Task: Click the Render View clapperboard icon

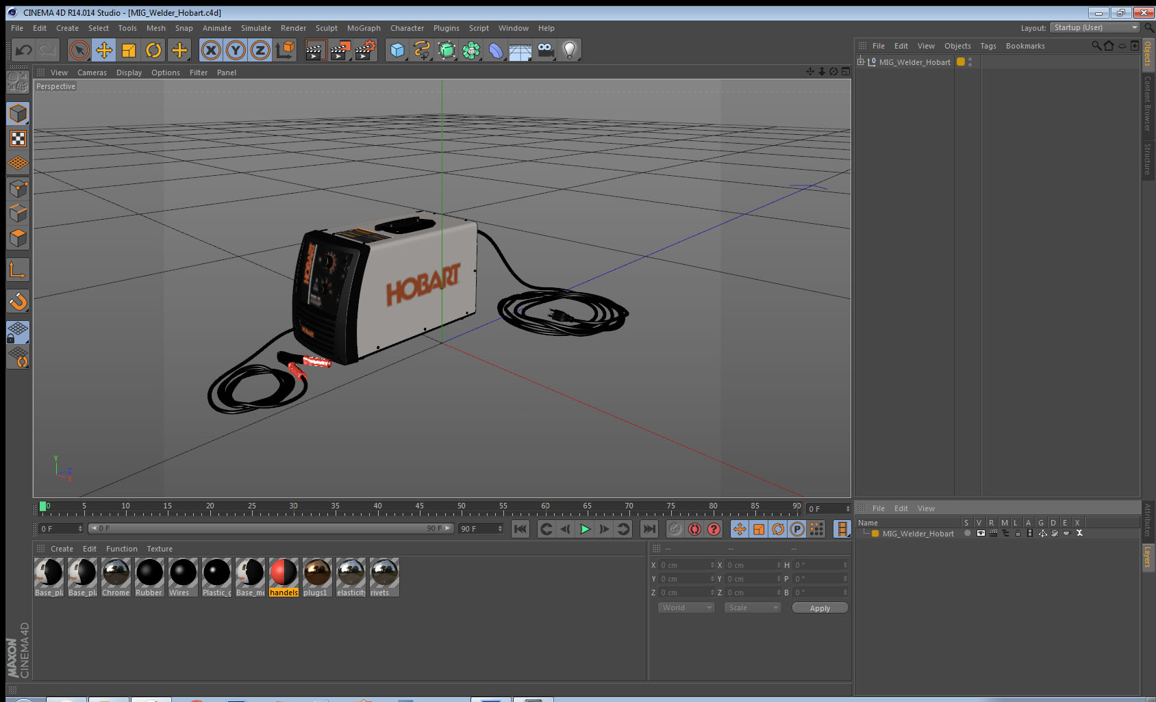Action: 314,50
